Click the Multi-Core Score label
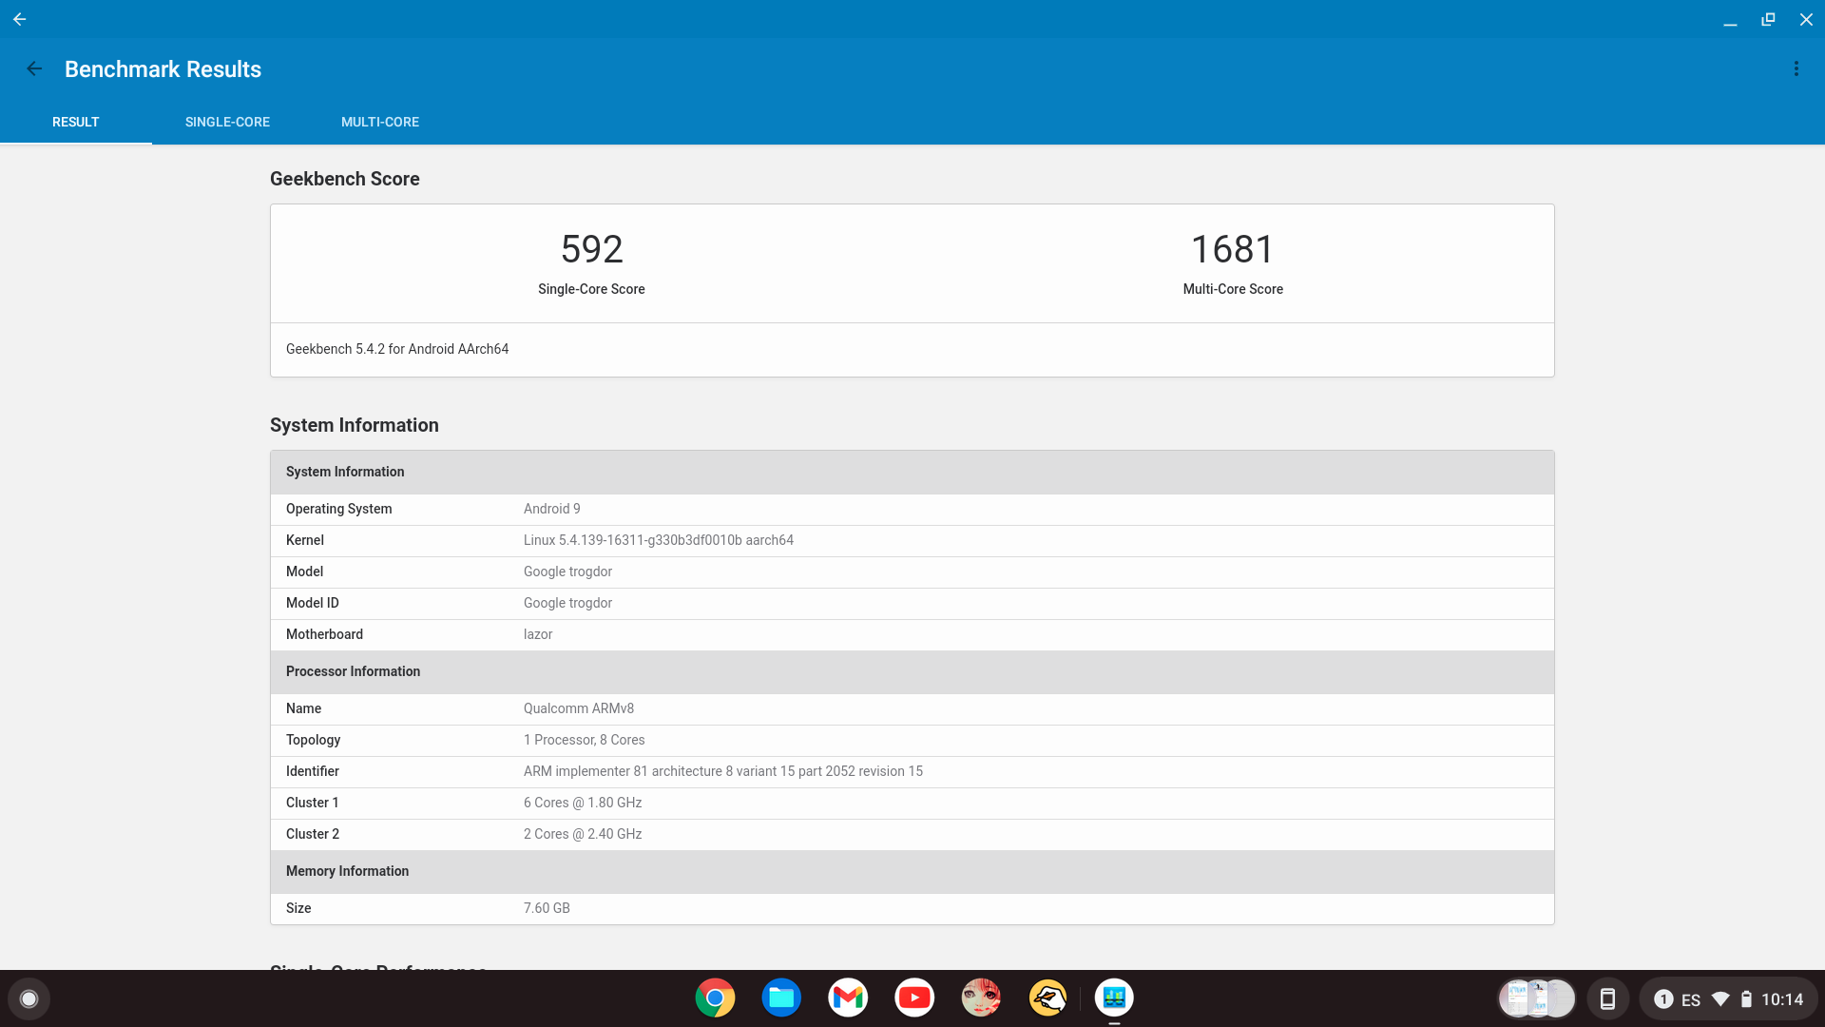Screen dimensions: 1825x1027 pos(1233,289)
